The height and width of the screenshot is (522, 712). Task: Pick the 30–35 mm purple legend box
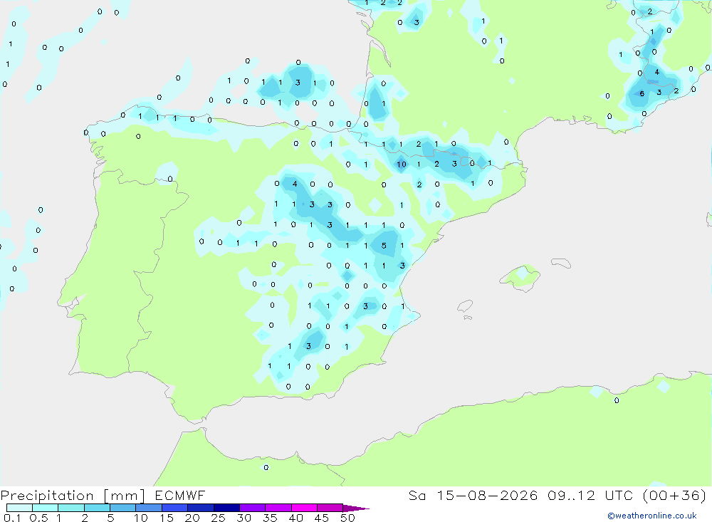[253, 508]
